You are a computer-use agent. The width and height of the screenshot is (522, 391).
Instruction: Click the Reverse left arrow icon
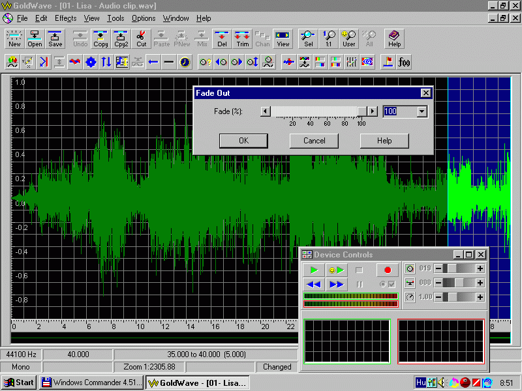pyautogui.click(x=153, y=62)
